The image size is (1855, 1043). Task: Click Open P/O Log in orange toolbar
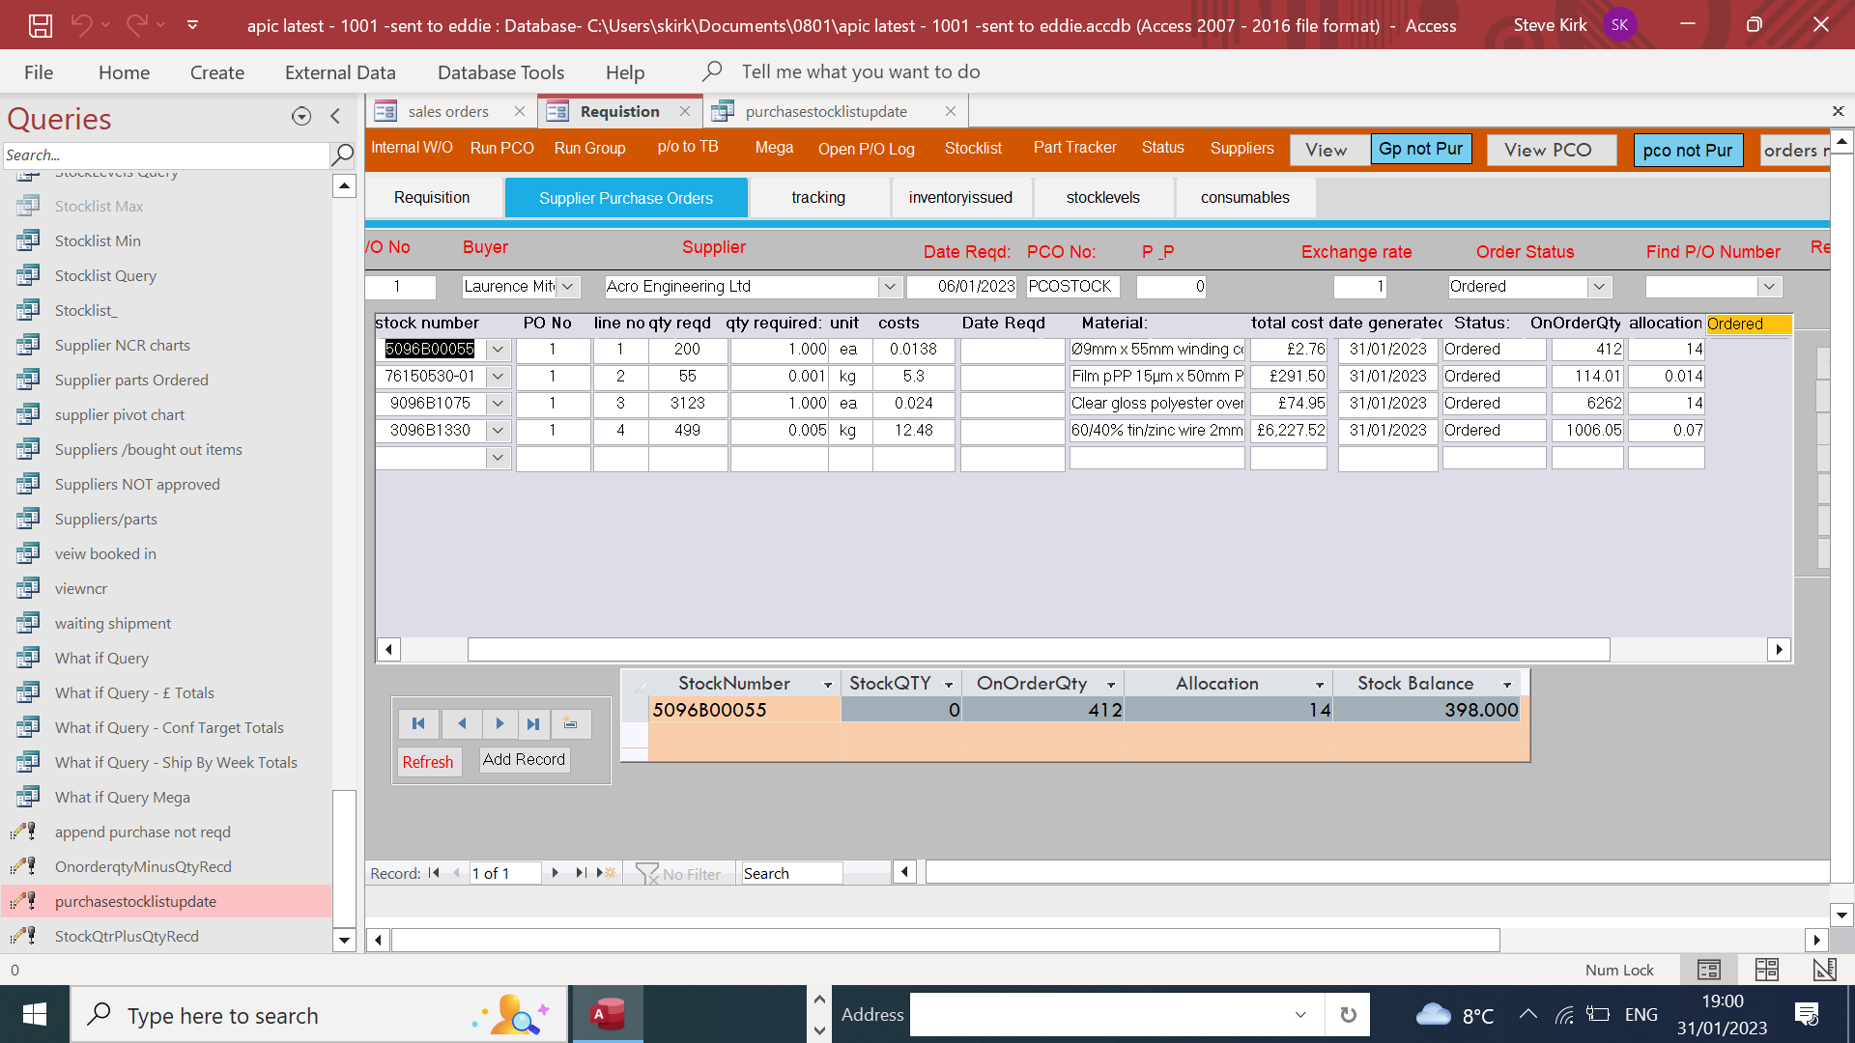coord(866,149)
